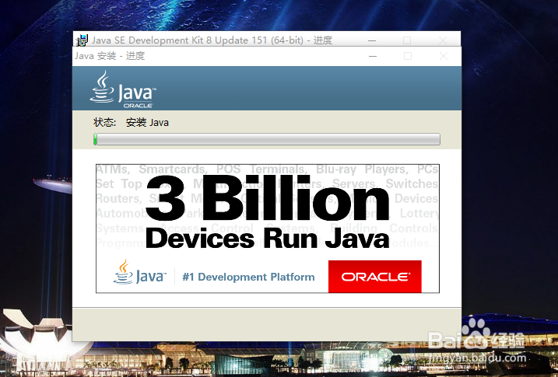Image resolution: width=558 pixels, height=377 pixels.
Task: Click the '3 Billion' headline in the banner
Action: click(268, 198)
